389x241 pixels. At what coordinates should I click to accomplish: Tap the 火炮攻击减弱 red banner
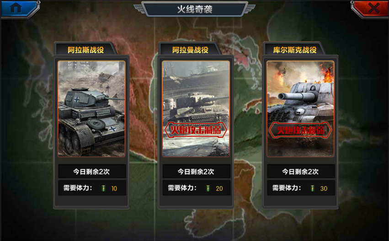tap(196, 130)
